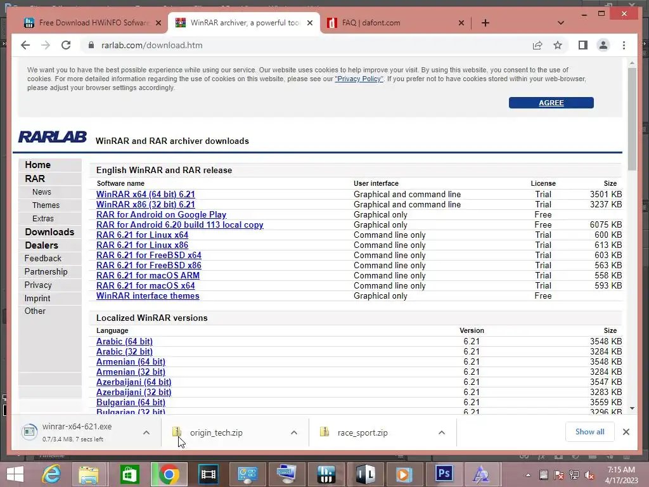Viewport: 649px width, 487px height.
Task: Launch Internet Explorer from taskbar
Action: [52, 474]
